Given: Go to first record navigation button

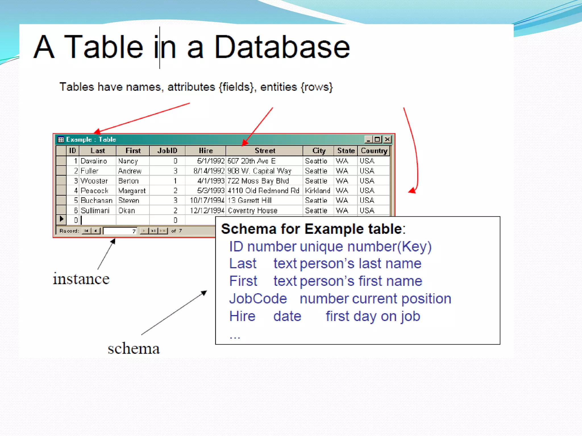Looking at the screenshot, I should click(x=86, y=231).
